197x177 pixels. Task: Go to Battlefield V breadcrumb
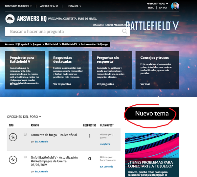tap(70, 44)
